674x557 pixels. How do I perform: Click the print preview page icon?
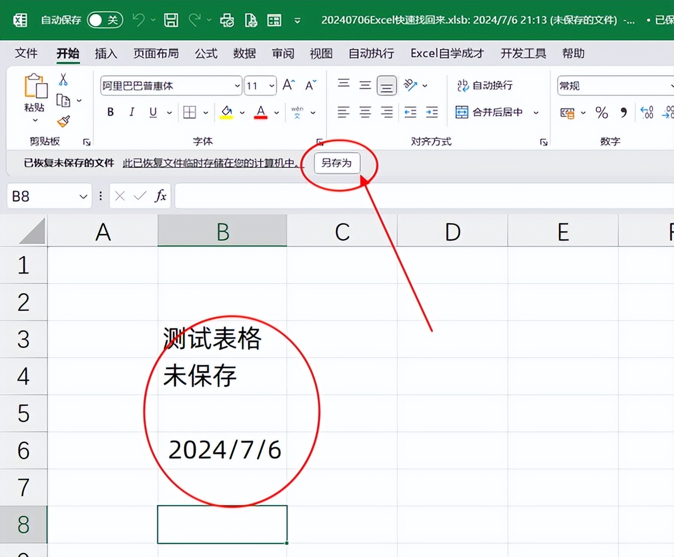point(251,20)
